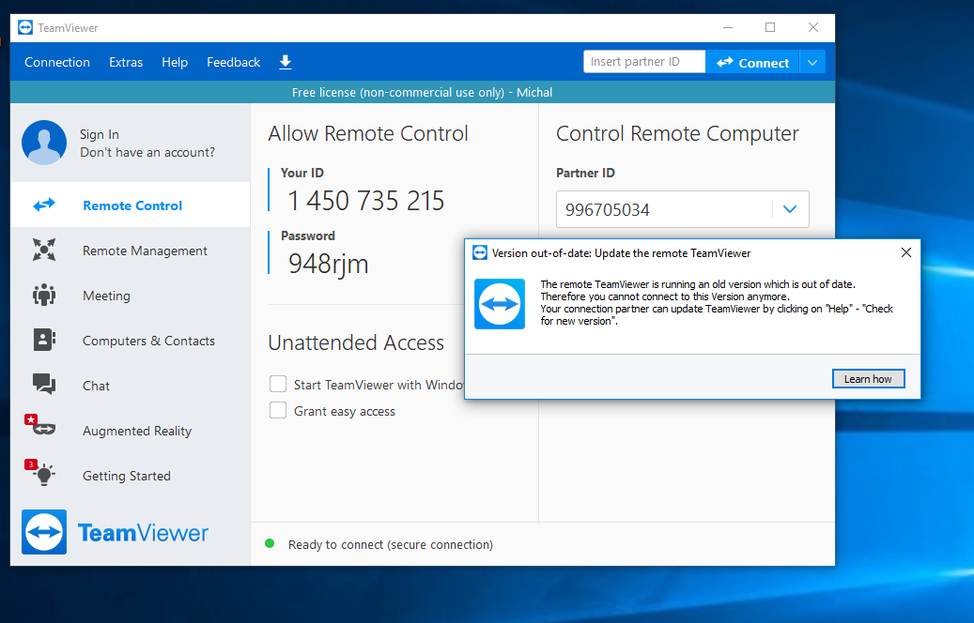This screenshot has height=623, width=974.
Task: Select the Remote Control tab
Action: [131, 205]
